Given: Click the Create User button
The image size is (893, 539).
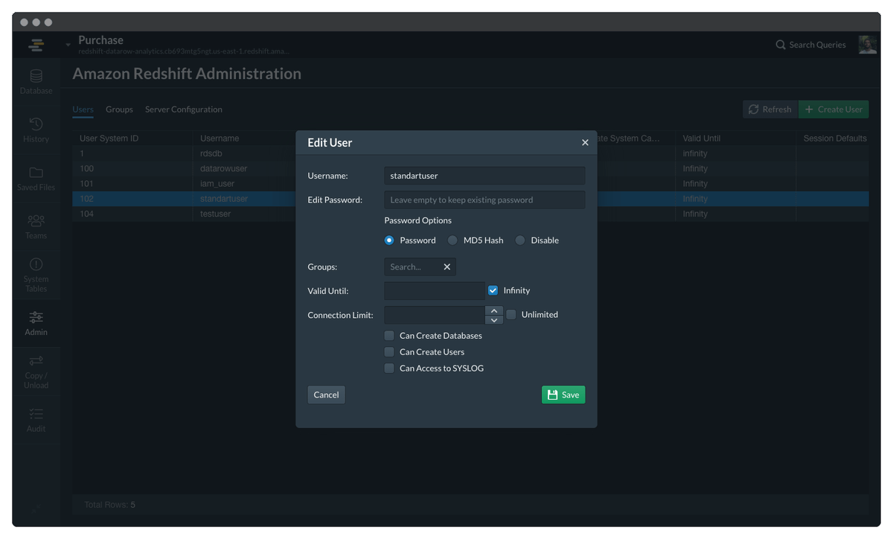Looking at the screenshot, I should (833, 109).
